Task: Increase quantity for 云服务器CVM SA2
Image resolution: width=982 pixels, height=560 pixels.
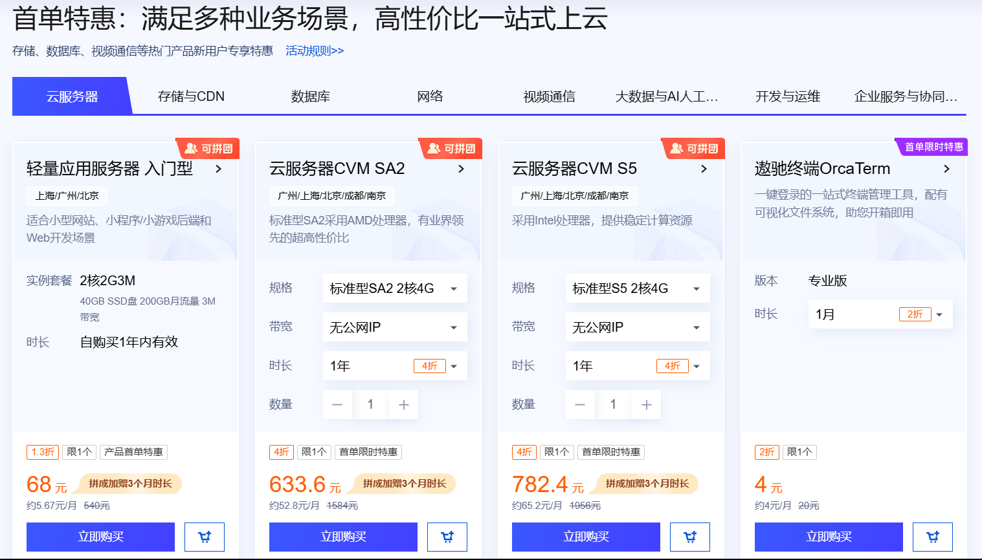Action: pyautogui.click(x=404, y=405)
